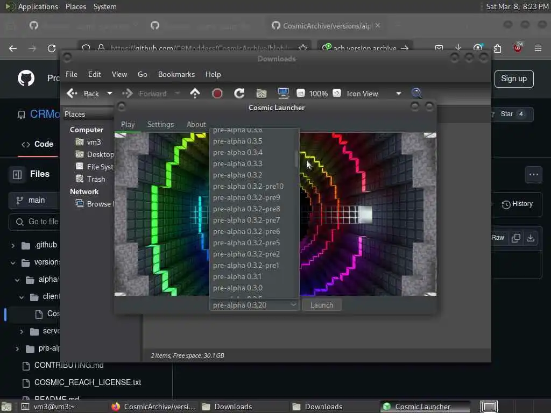Go to Home folder icon in file manager
Viewport: 551px width, 413px height.
[261, 94]
